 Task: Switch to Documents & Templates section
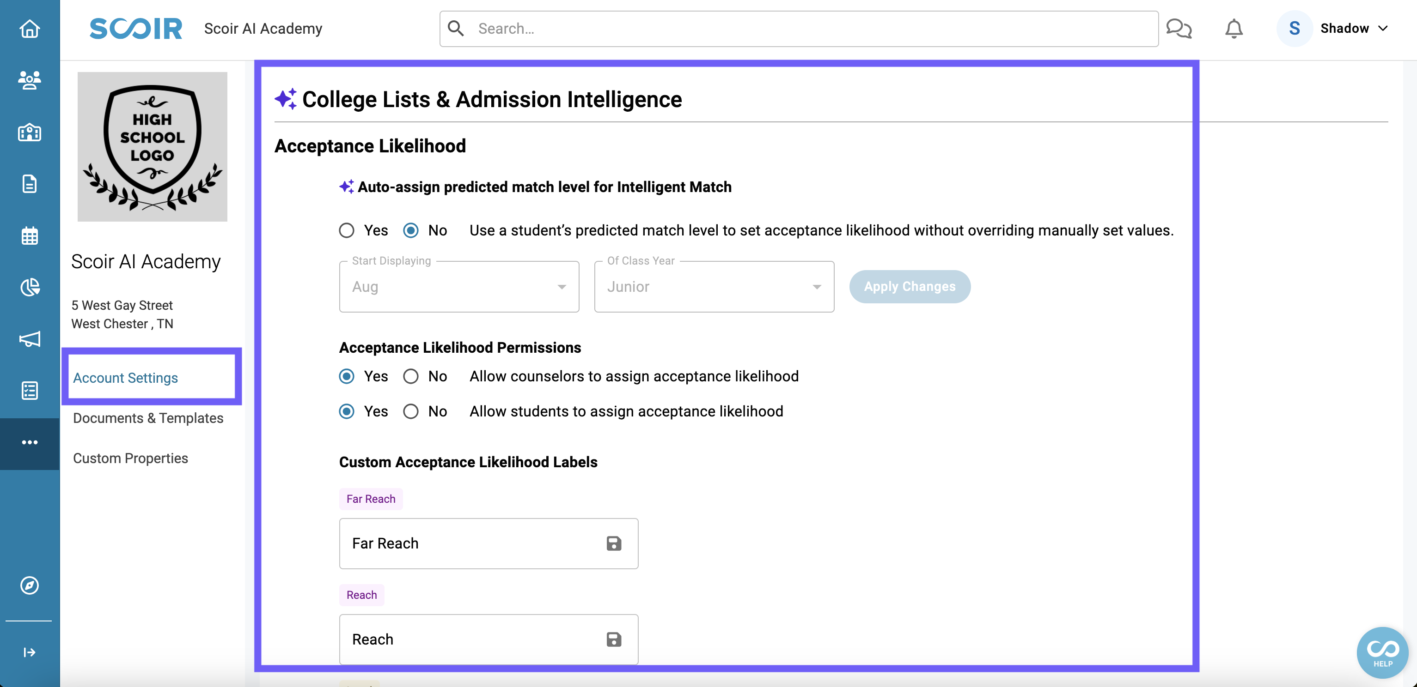(148, 418)
